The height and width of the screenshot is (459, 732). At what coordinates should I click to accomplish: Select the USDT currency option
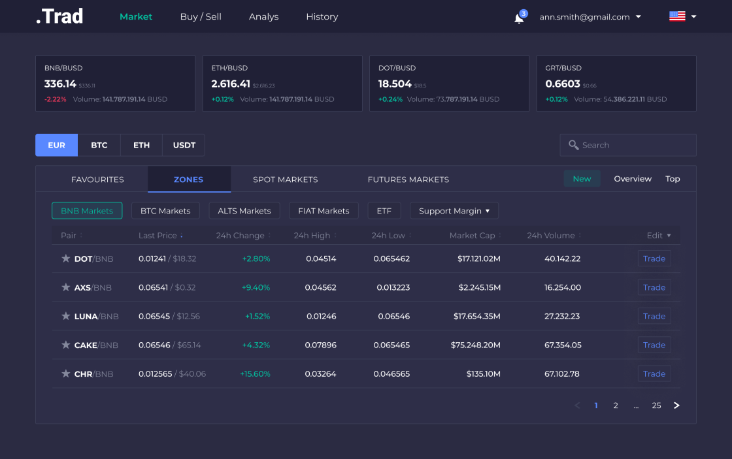coord(184,145)
